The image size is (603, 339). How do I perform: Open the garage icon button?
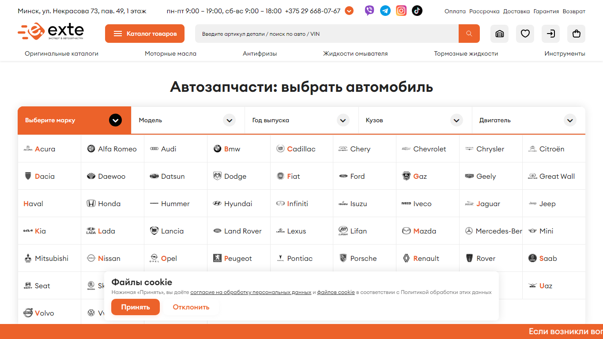click(500, 34)
